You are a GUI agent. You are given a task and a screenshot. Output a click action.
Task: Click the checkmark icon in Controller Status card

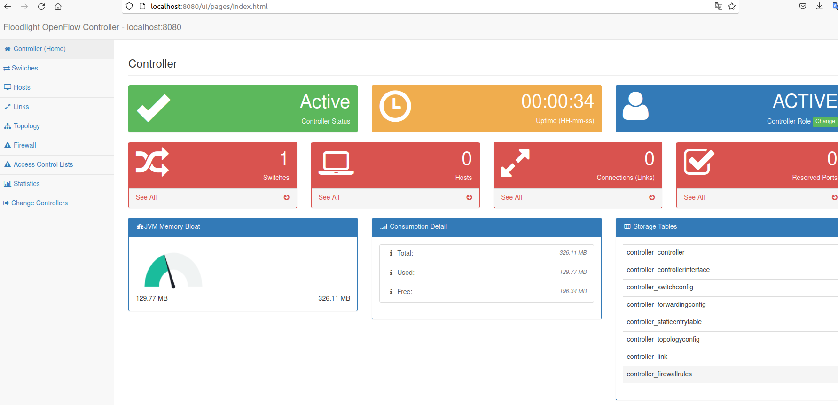[154, 108]
